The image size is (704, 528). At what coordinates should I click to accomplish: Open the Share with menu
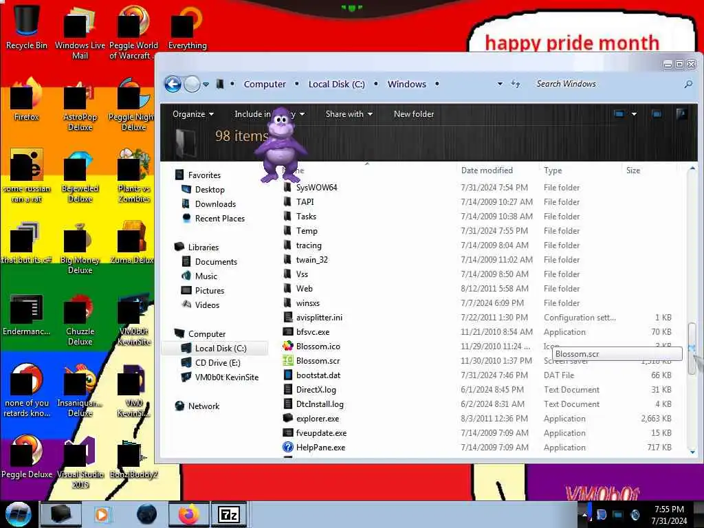point(349,114)
